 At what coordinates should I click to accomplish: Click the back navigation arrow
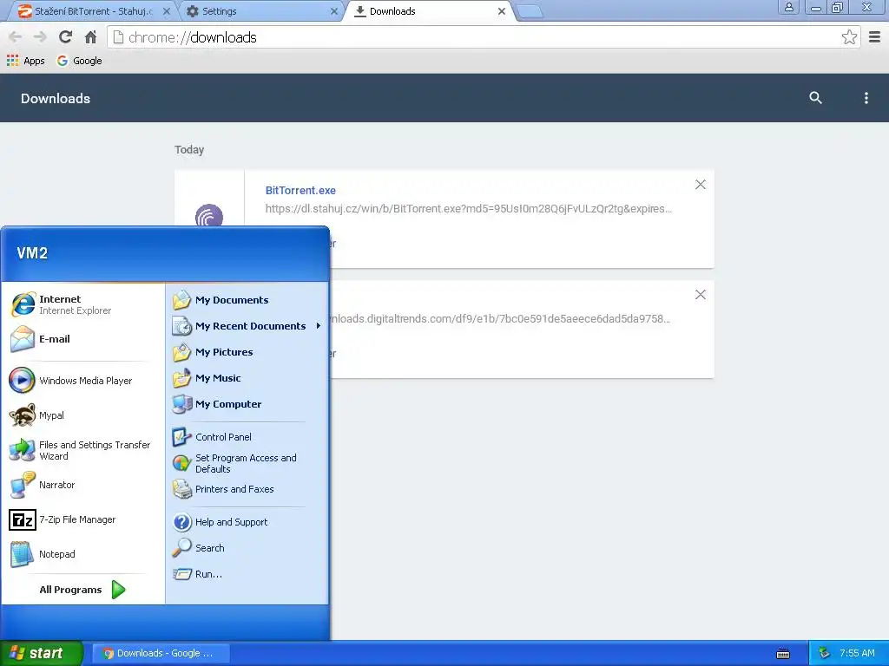pyautogui.click(x=16, y=37)
